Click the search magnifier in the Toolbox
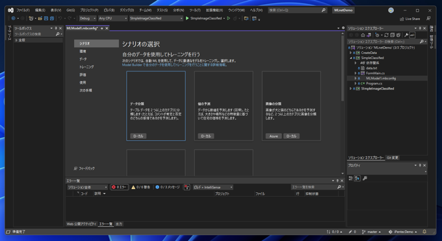The height and width of the screenshot is (241, 442). click(x=58, y=34)
